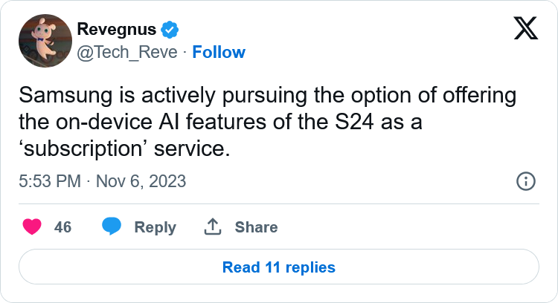Click the share upload arrow icon
The height and width of the screenshot is (303, 558).
[213, 227]
